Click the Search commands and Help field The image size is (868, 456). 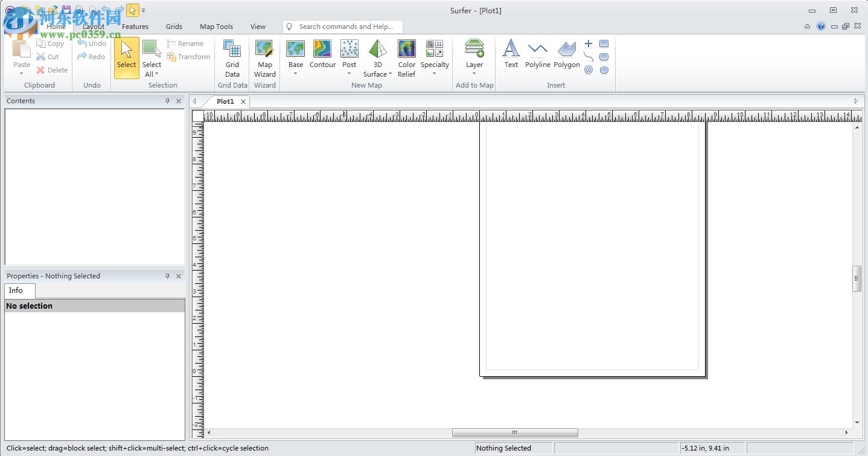(342, 27)
